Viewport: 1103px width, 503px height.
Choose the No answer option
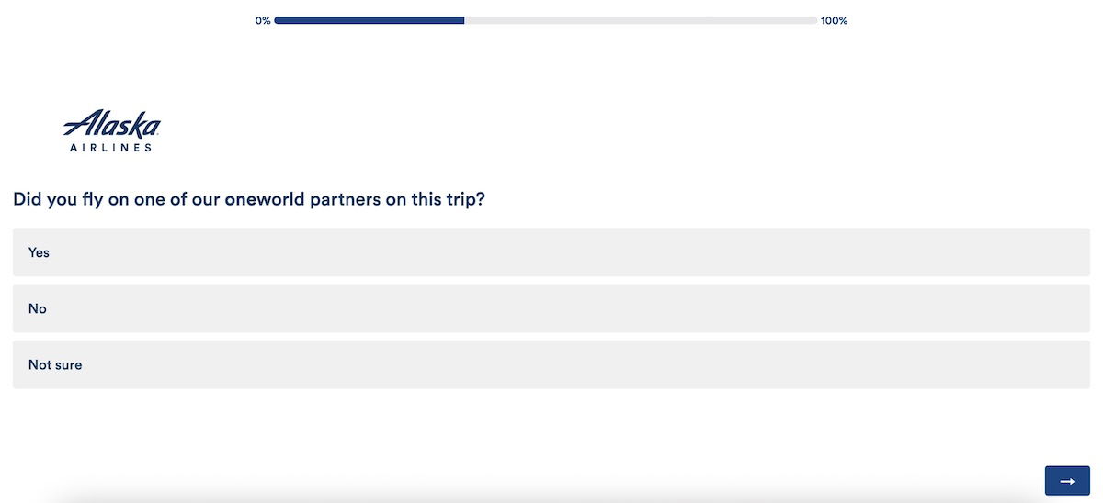(x=551, y=308)
